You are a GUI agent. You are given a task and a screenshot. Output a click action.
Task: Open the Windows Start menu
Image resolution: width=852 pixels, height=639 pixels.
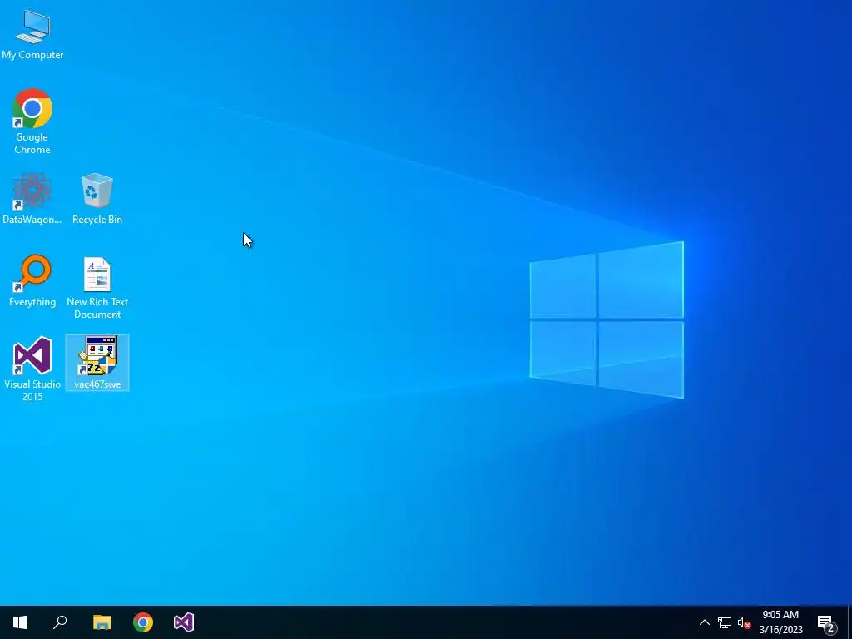(x=20, y=622)
